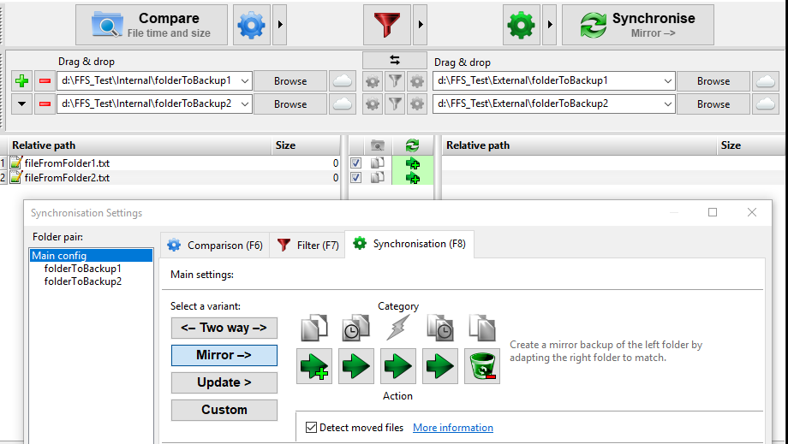Click the black down arrow beside folderToBackup2 pair
The image size is (788, 444).
pyautogui.click(x=21, y=104)
